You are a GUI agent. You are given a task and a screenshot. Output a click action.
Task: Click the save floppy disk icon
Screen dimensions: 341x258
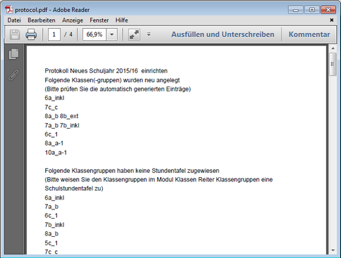[15, 34]
